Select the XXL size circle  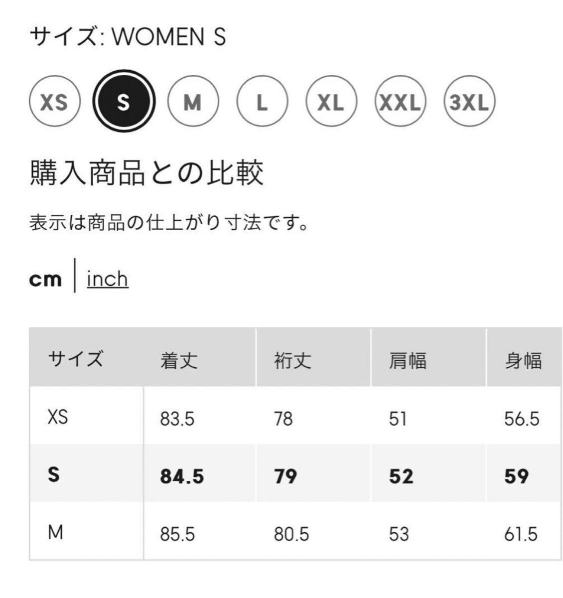tap(400, 103)
